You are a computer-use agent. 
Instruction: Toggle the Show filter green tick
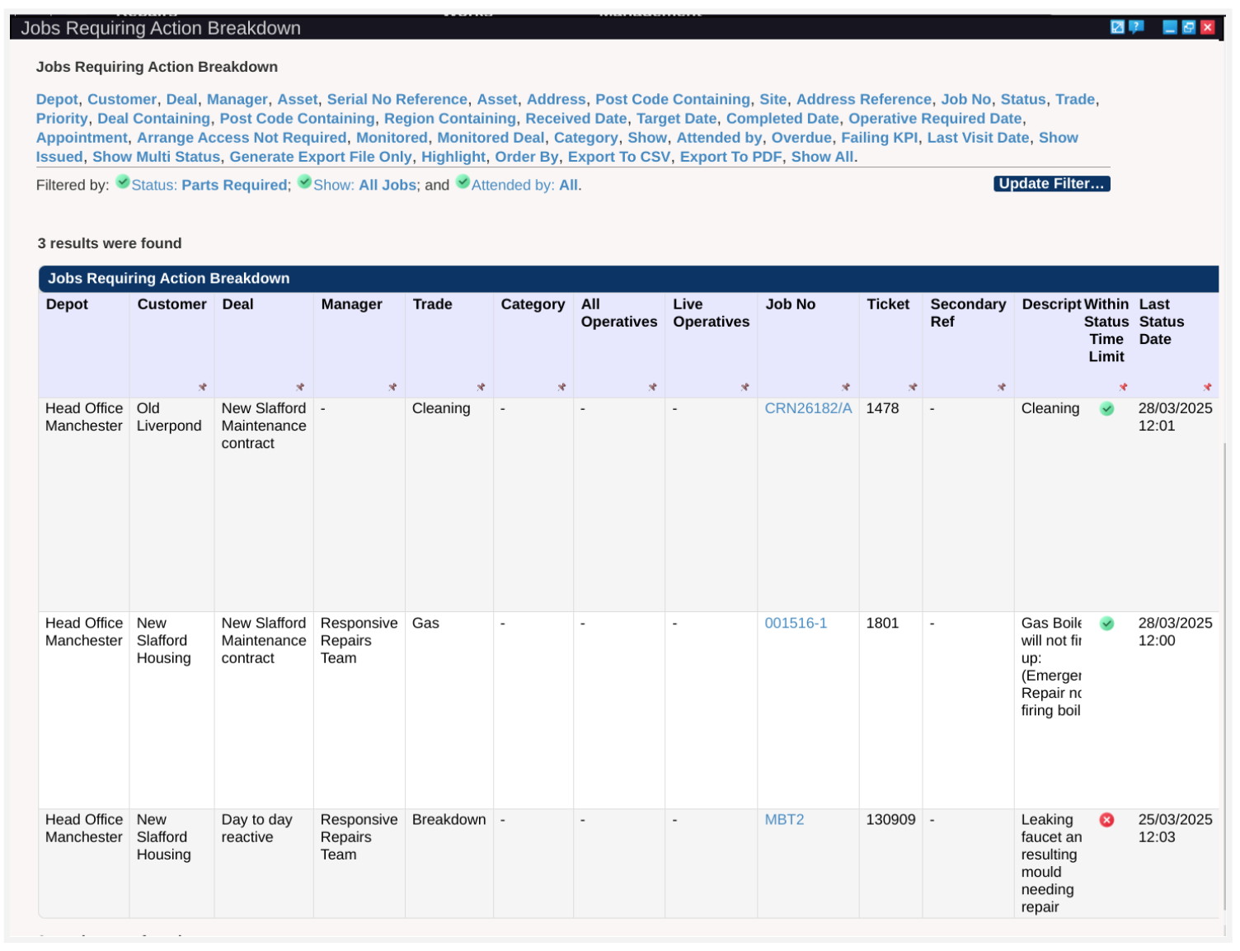point(305,182)
